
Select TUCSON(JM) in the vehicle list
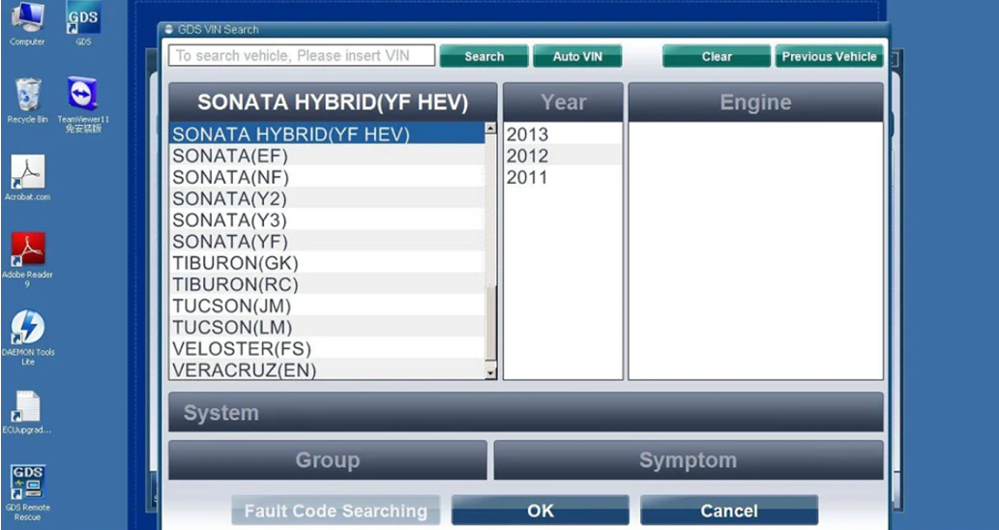tap(327, 306)
